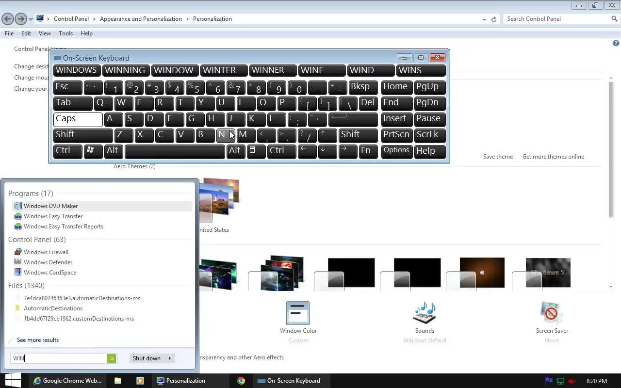This screenshot has height=388, width=621.
Task: Click Get more themes online link
Action: coord(553,157)
